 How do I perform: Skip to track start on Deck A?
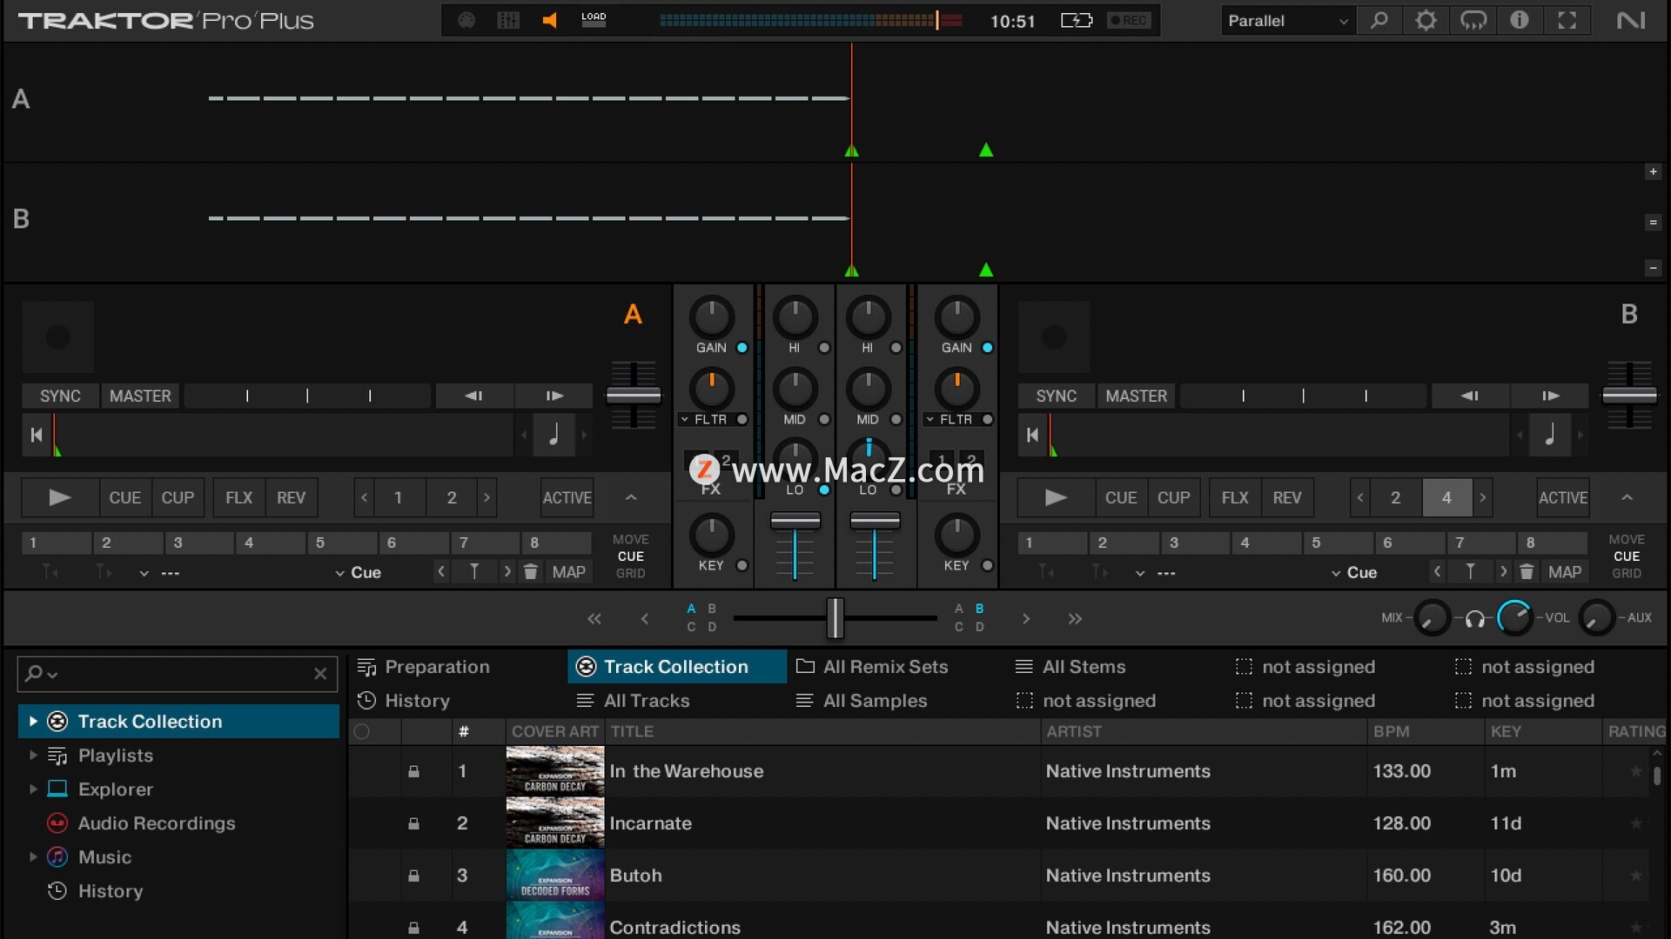[x=36, y=435]
